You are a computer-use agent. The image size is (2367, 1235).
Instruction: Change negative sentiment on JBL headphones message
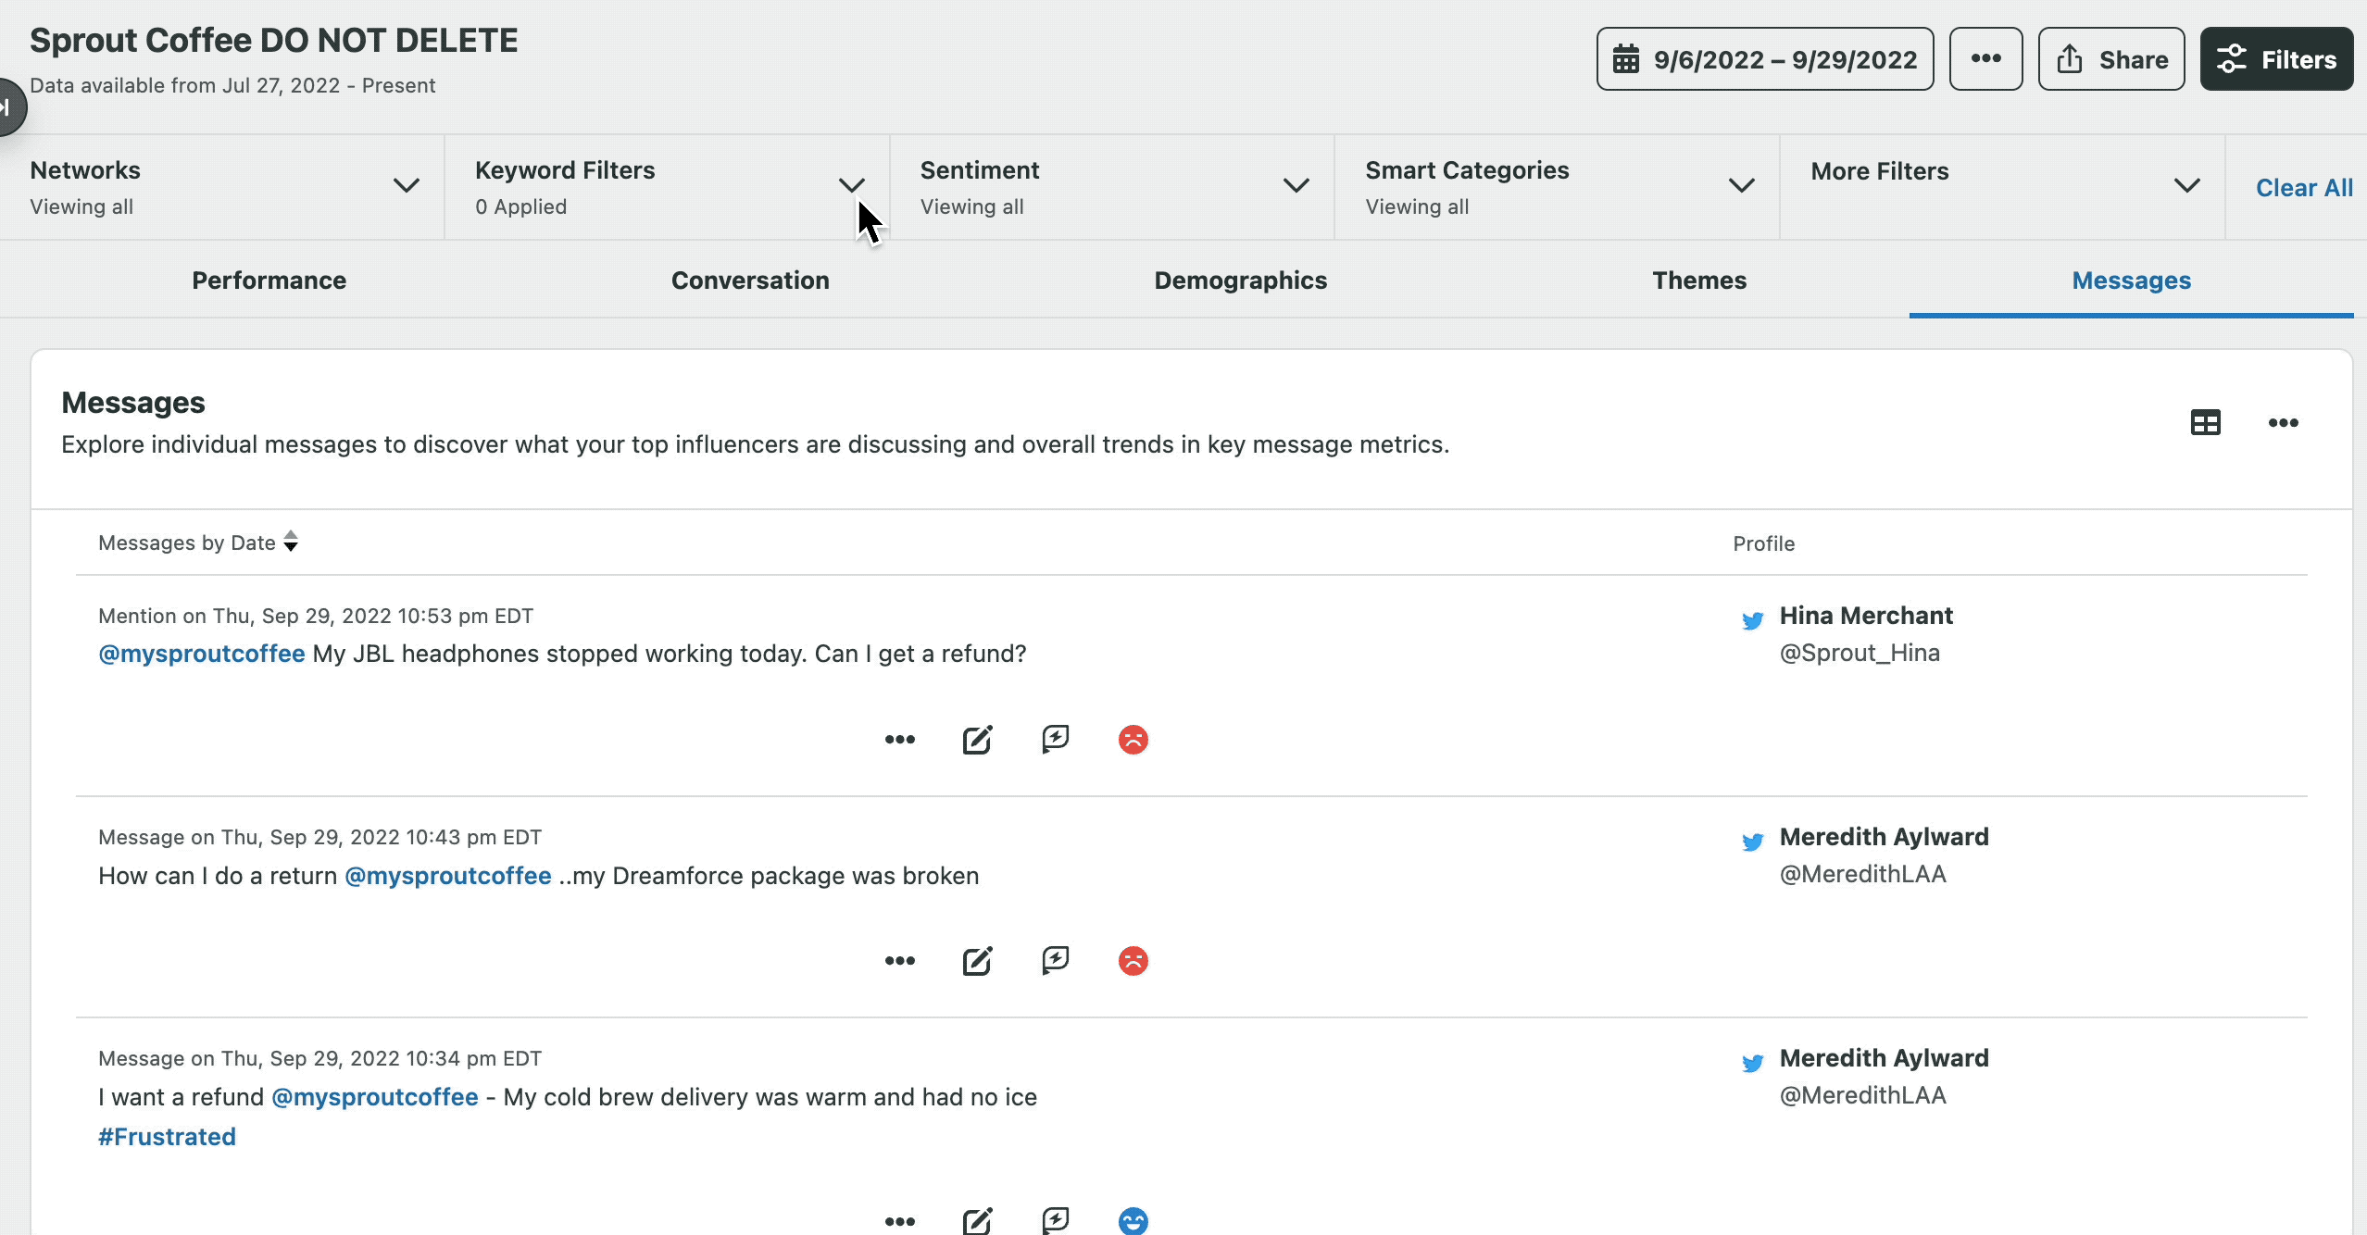[1133, 739]
